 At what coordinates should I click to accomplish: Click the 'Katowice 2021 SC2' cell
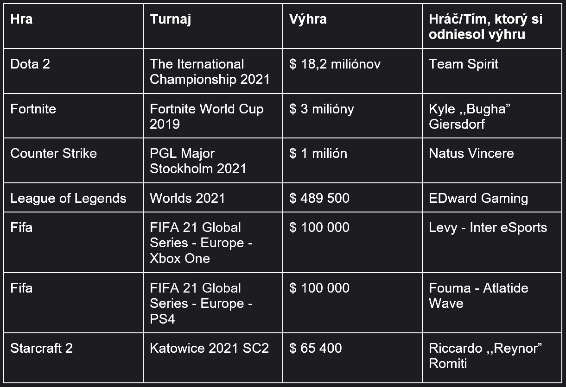click(x=213, y=358)
